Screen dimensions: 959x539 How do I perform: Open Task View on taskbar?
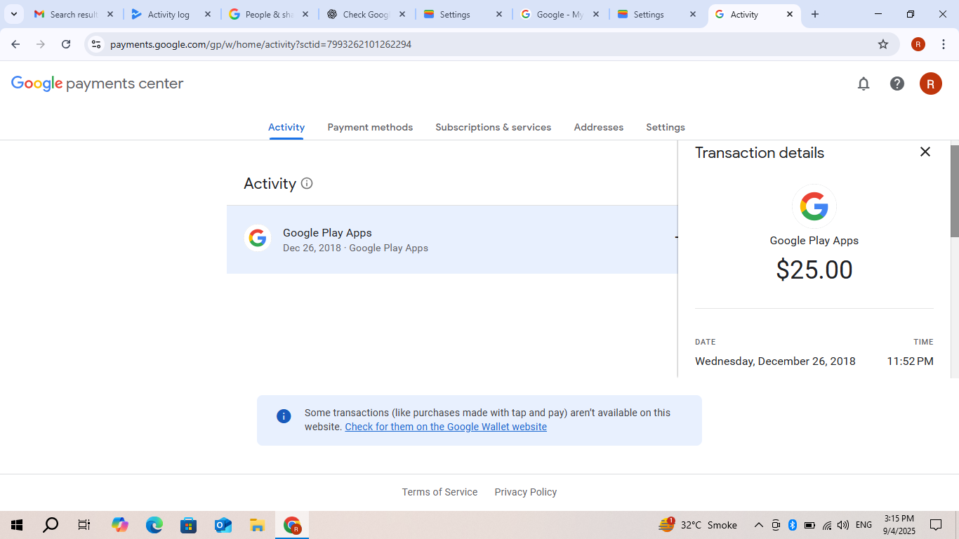click(84, 525)
